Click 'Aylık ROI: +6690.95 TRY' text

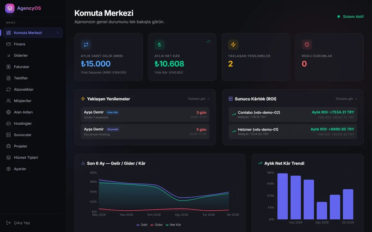[x=332, y=129]
